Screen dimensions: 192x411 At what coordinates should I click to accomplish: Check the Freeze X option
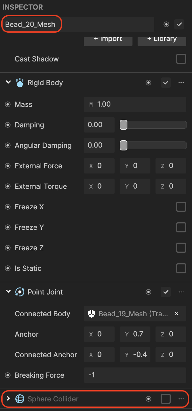(181, 207)
